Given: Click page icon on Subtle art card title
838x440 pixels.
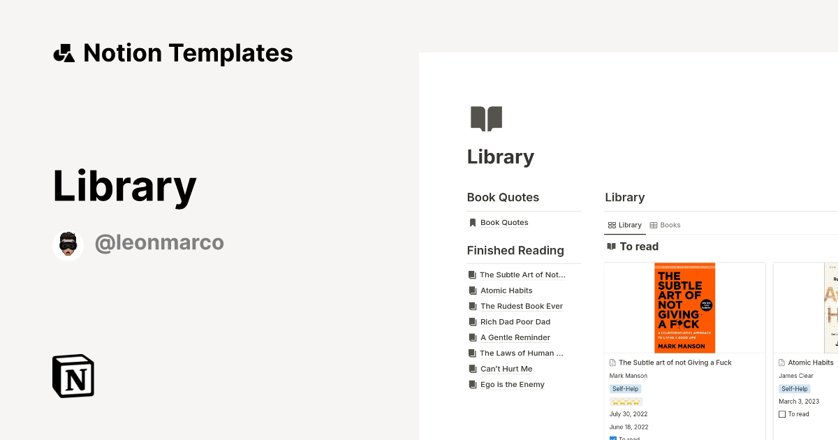Looking at the screenshot, I should (x=612, y=363).
